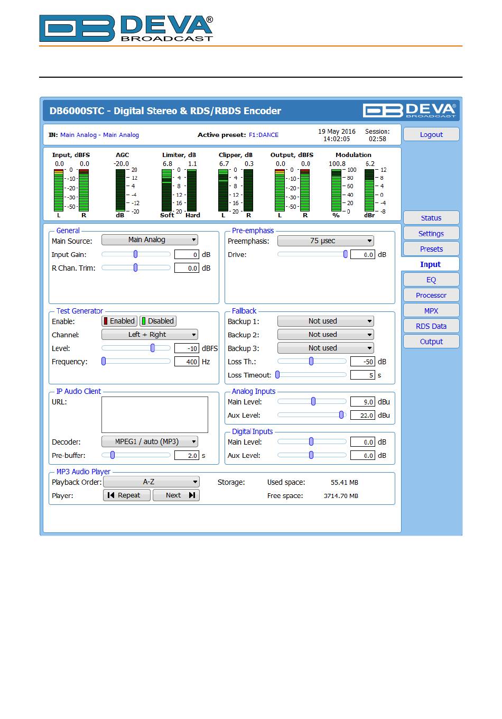Screen dimensions: 502x719
Task: Open the Backup 3 dropdown
Action: click(326, 348)
